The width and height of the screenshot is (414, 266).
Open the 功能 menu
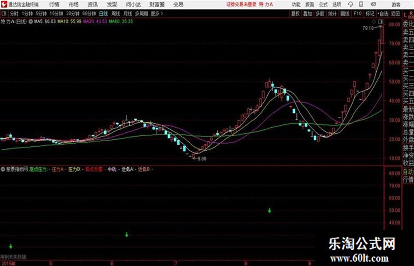296,4
